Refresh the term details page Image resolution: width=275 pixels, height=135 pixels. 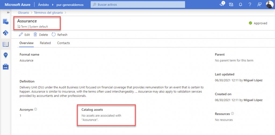(x=59, y=35)
